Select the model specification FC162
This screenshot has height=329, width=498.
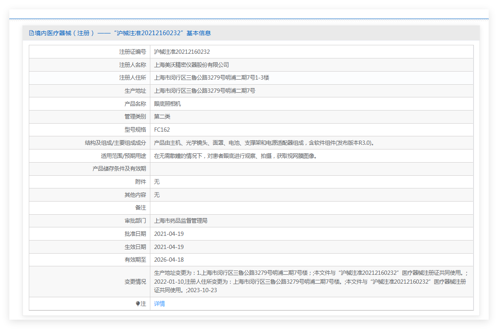coord(162,130)
